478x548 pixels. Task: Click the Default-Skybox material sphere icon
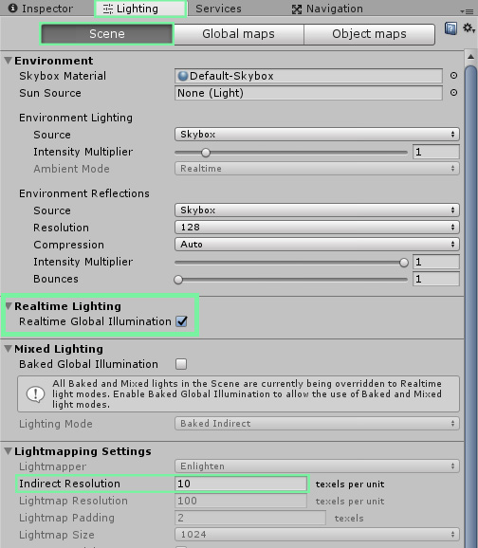(182, 76)
